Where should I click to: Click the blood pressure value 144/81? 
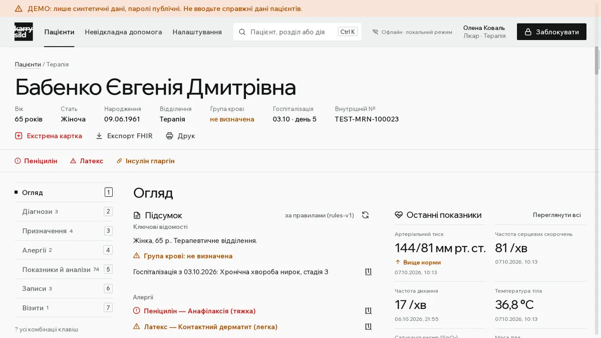(440, 248)
